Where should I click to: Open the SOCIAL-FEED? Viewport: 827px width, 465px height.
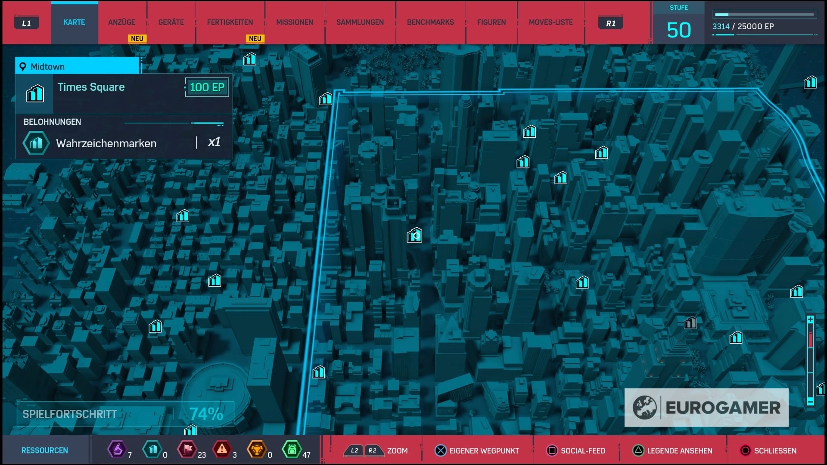[x=583, y=451]
